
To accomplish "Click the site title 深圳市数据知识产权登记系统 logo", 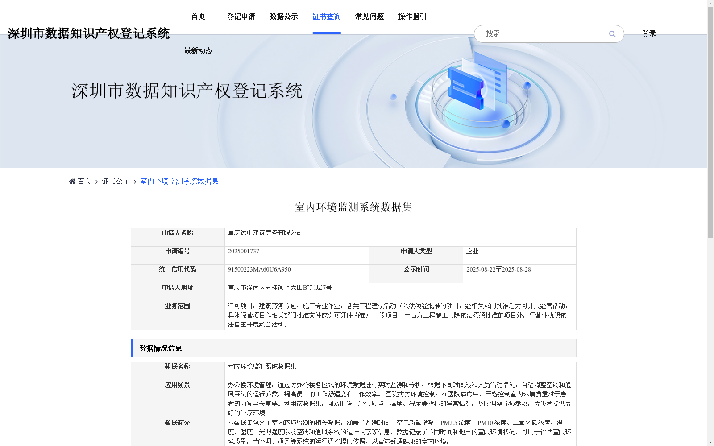I will 88,33.
